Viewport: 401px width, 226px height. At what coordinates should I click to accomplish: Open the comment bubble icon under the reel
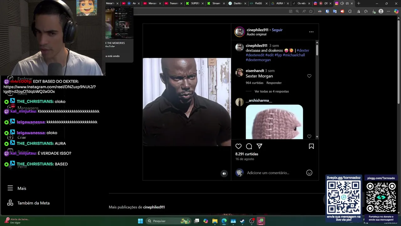(249, 146)
